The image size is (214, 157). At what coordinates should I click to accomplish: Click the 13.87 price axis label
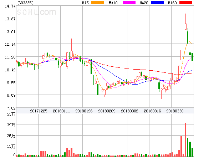(x=10, y=19)
